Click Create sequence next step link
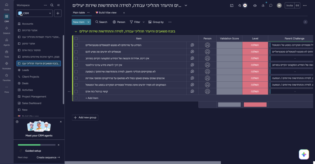The image size is (315, 164). coord(48,157)
